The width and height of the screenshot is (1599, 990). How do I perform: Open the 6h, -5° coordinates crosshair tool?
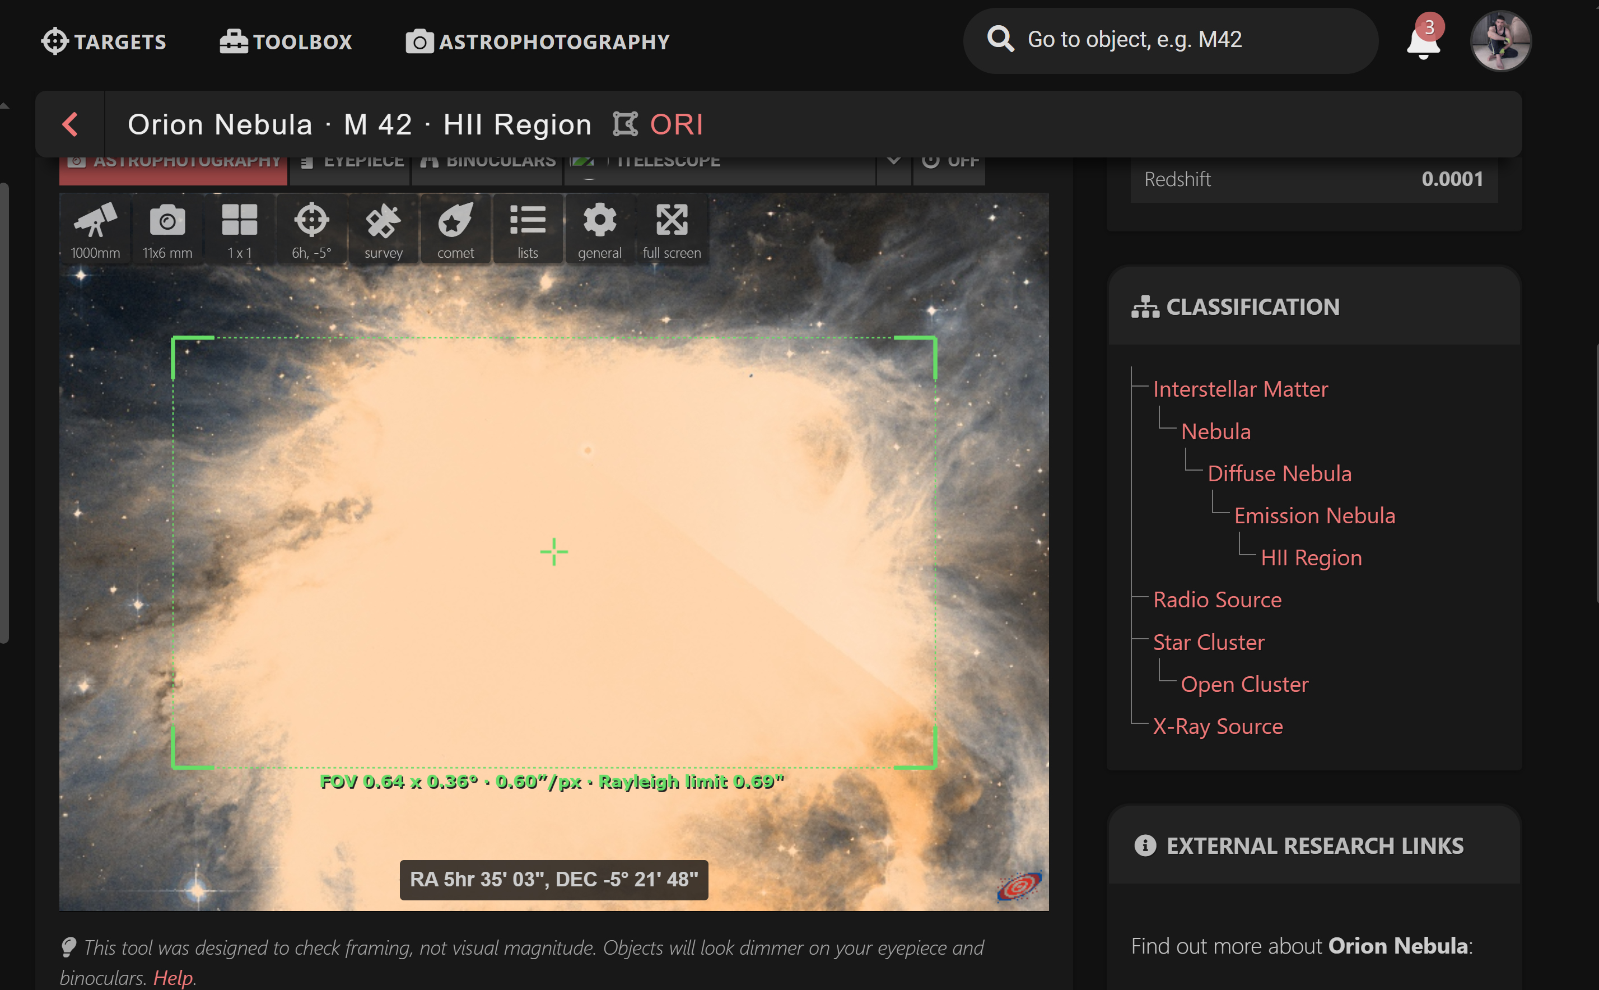(x=311, y=229)
